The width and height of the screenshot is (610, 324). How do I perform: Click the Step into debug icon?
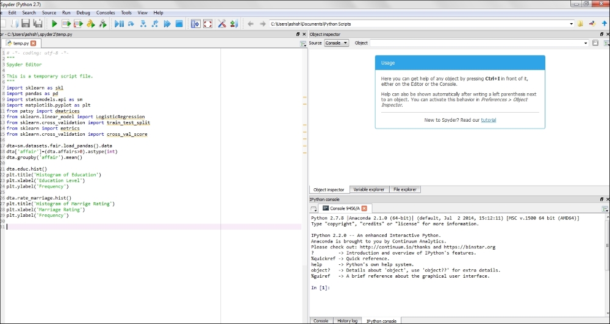143,24
